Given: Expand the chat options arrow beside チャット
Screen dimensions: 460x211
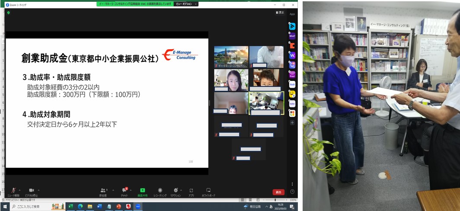Looking at the screenshot, I should point(131,189).
